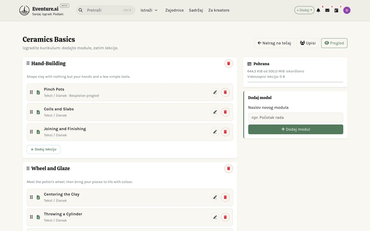Click the drag handle of Joining and Finishing
Image resolution: width=370 pixels, height=231 pixels.
pyautogui.click(x=31, y=132)
